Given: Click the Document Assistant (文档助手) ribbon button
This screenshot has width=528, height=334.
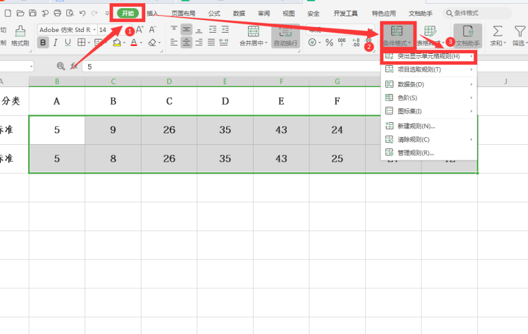Looking at the screenshot, I should 468,35.
